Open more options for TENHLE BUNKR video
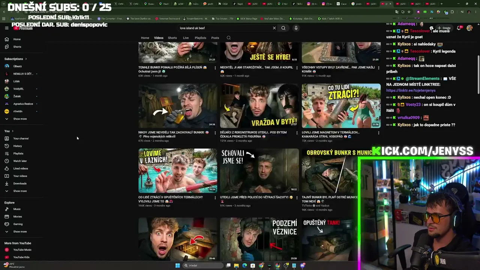This screenshot has height=270, width=480. 215,68
